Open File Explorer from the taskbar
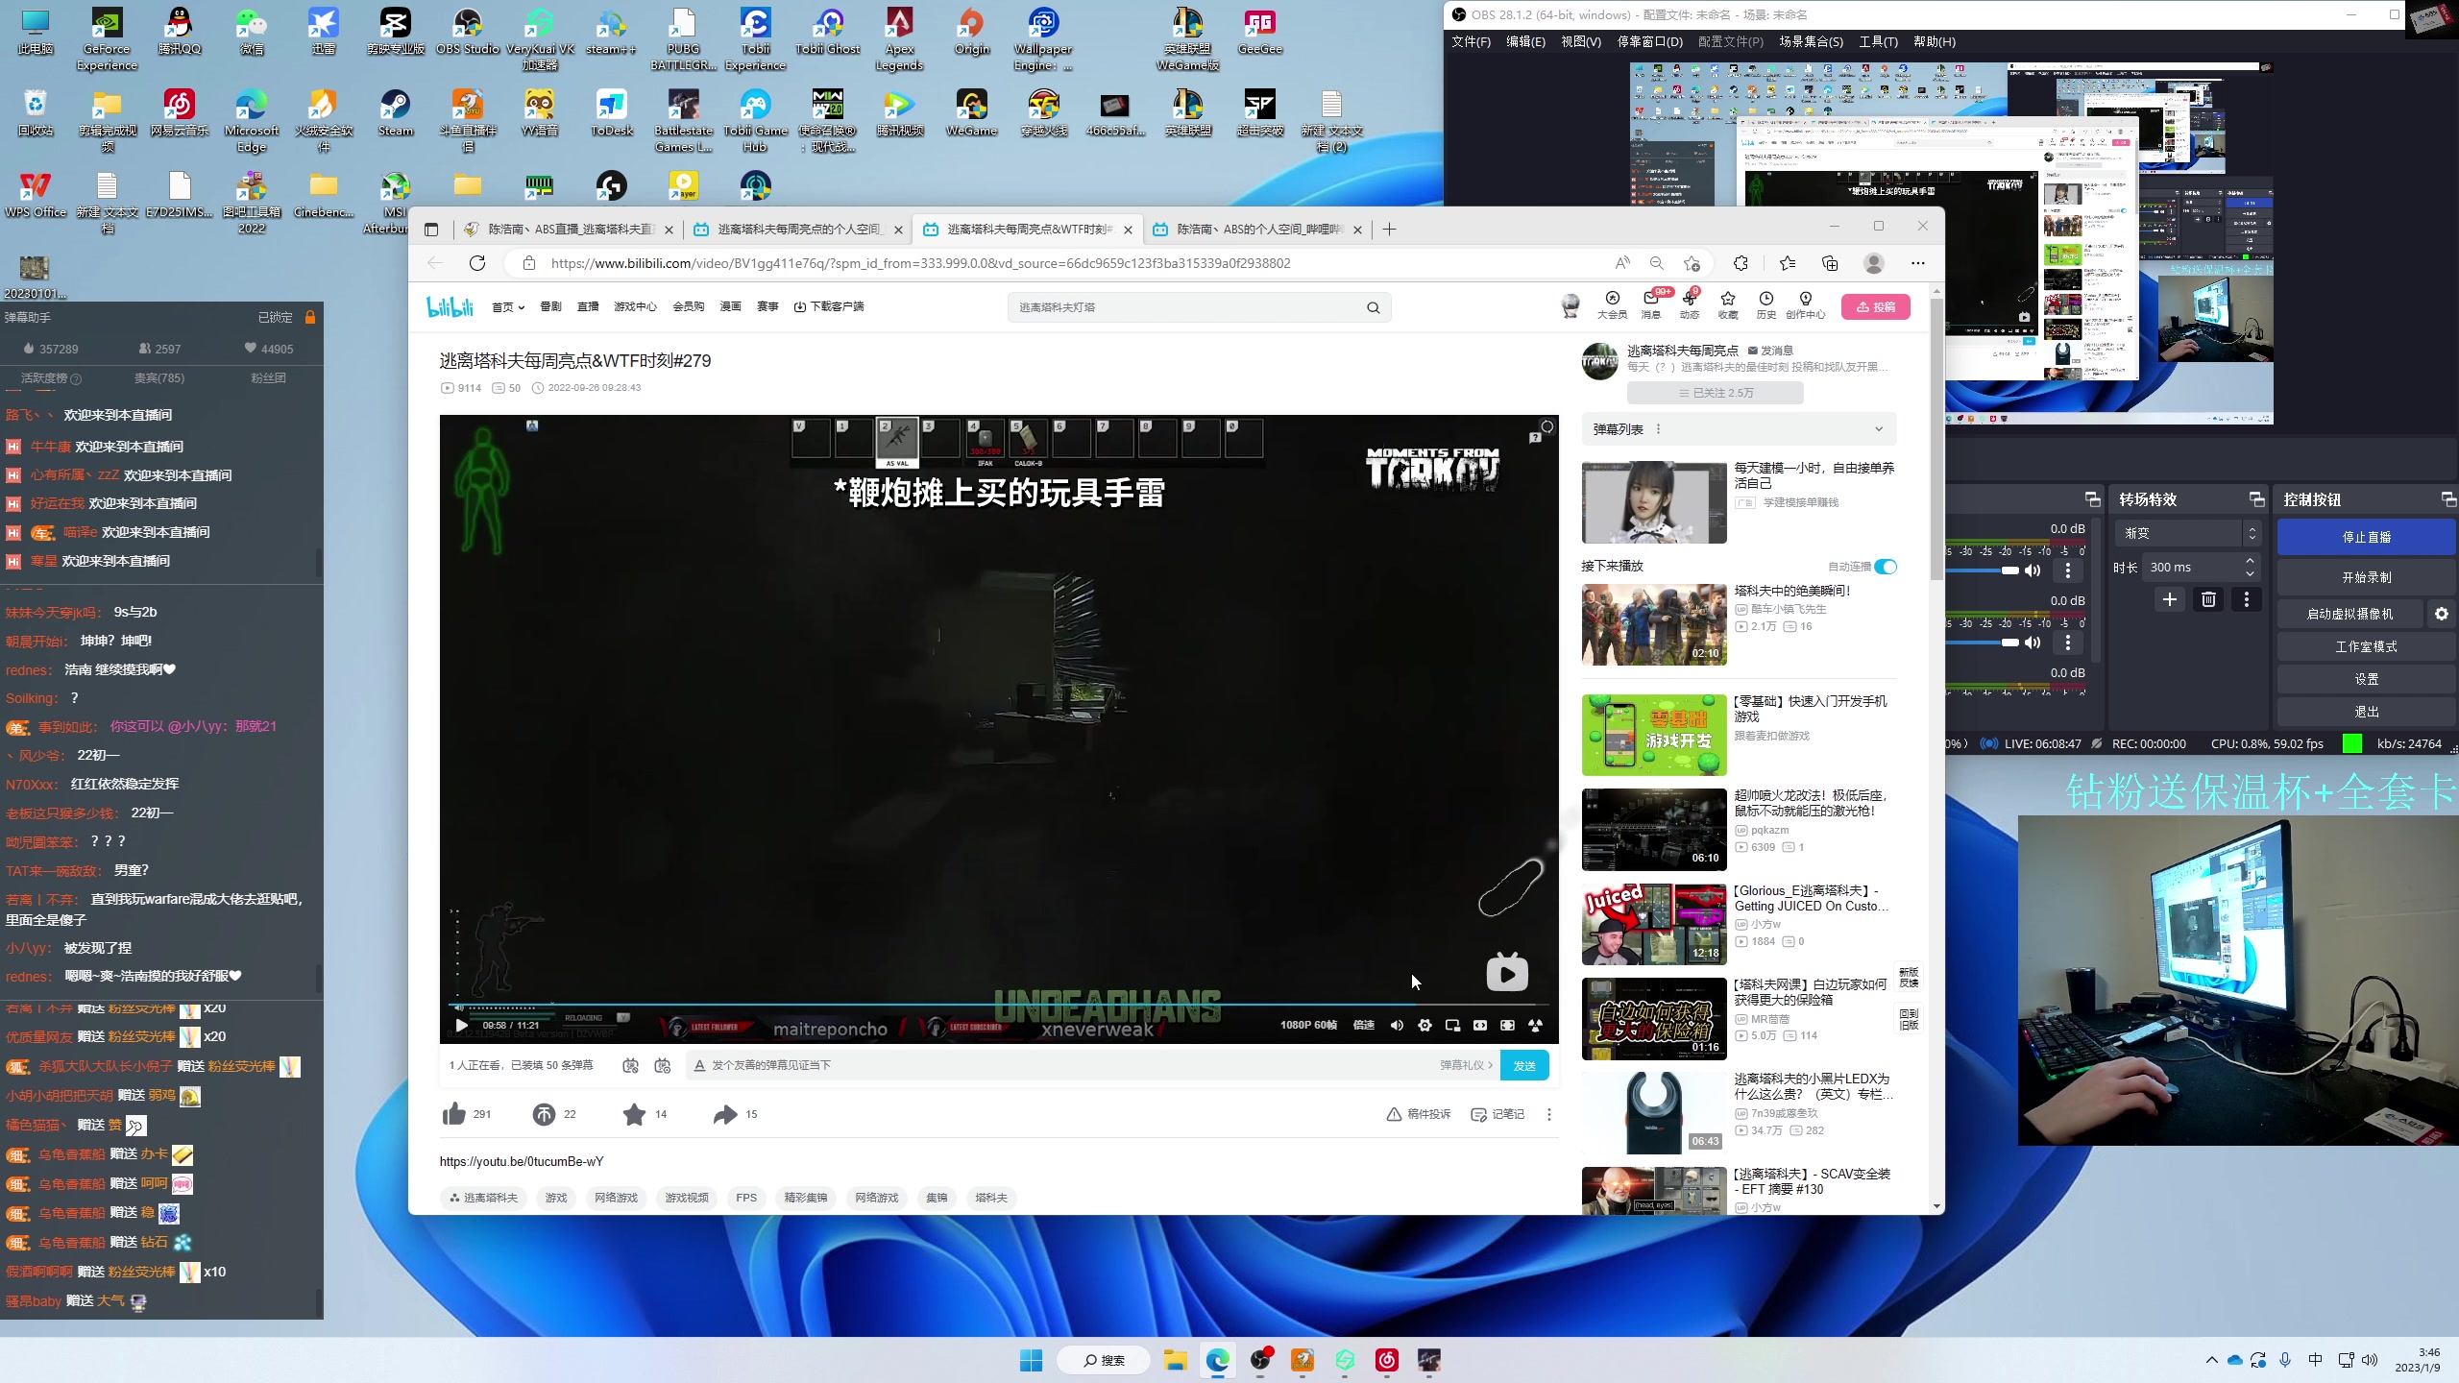Viewport: 2459px width, 1383px height. [x=1175, y=1360]
